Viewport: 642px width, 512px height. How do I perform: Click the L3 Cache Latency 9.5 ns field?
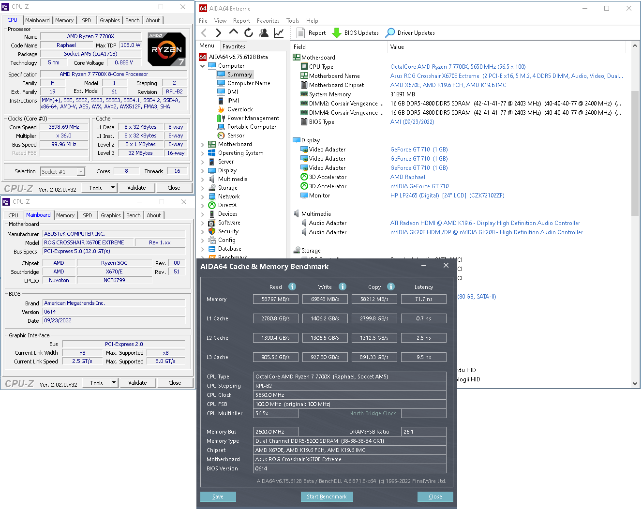(x=424, y=357)
